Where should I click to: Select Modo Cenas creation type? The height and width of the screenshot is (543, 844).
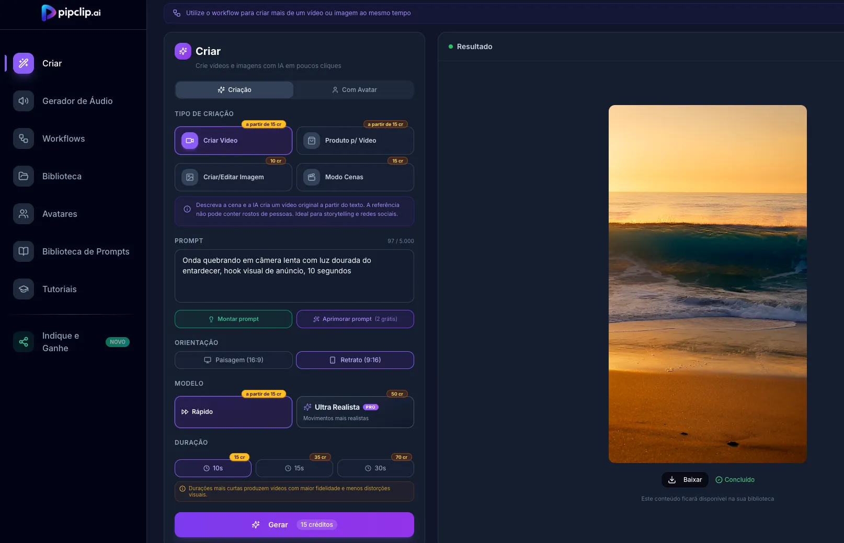355,177
